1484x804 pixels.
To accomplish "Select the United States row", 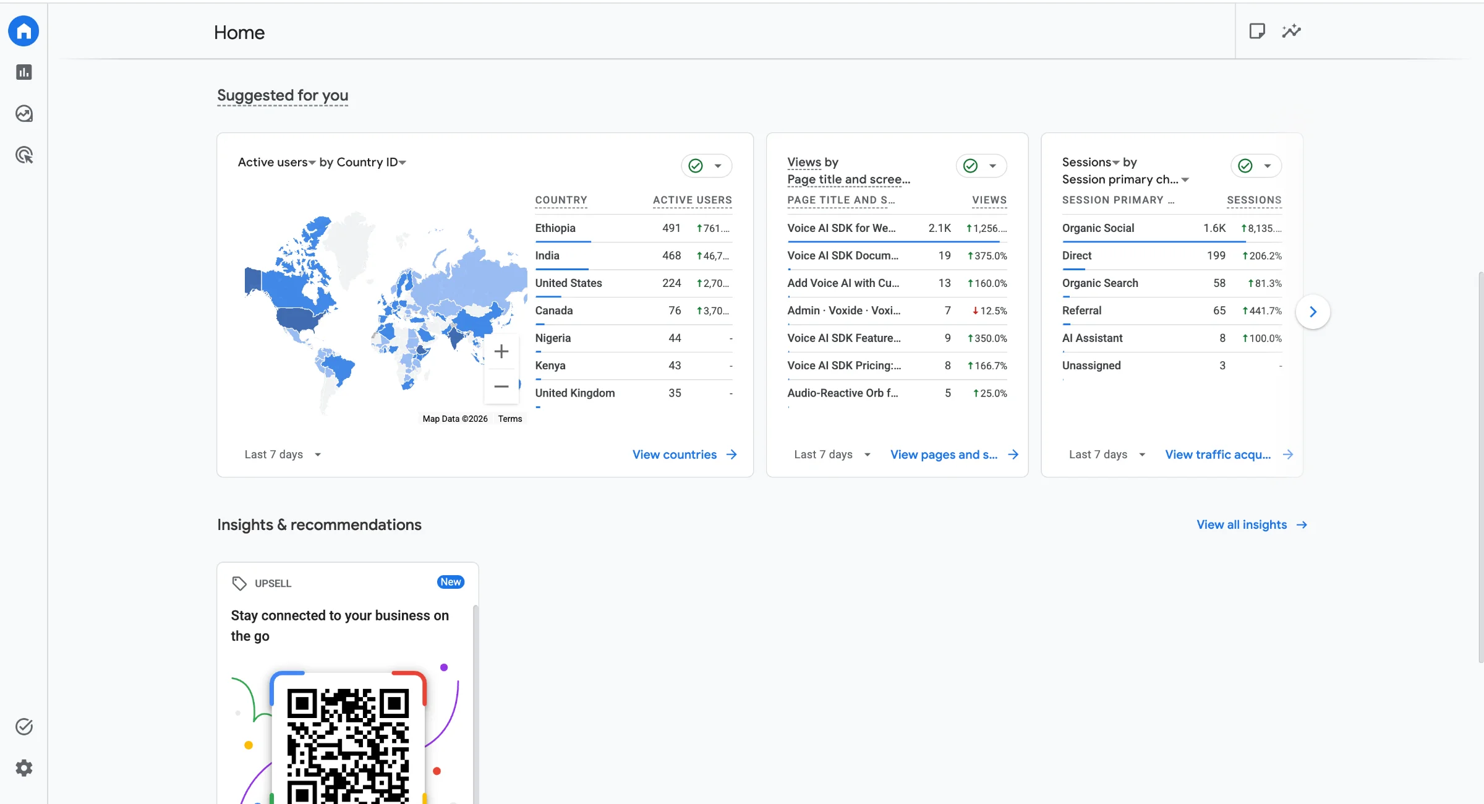I will coord(633,283).
